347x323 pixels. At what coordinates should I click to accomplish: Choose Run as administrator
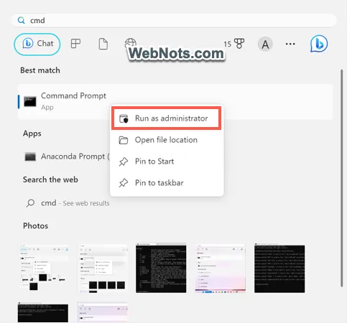tap(166, 118)
